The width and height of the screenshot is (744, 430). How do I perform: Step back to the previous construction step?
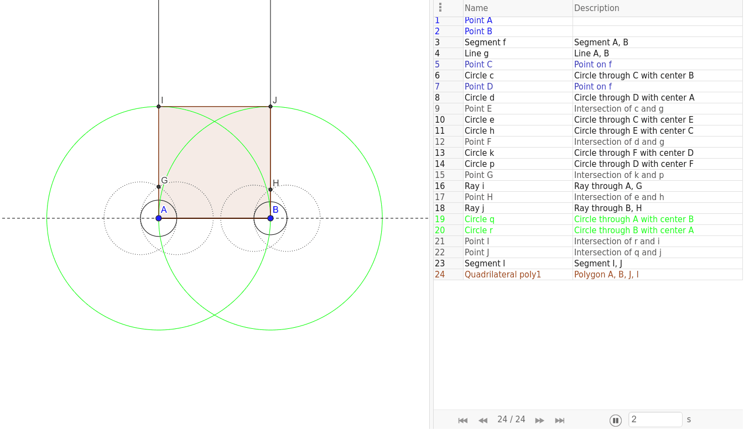point(482,420)
